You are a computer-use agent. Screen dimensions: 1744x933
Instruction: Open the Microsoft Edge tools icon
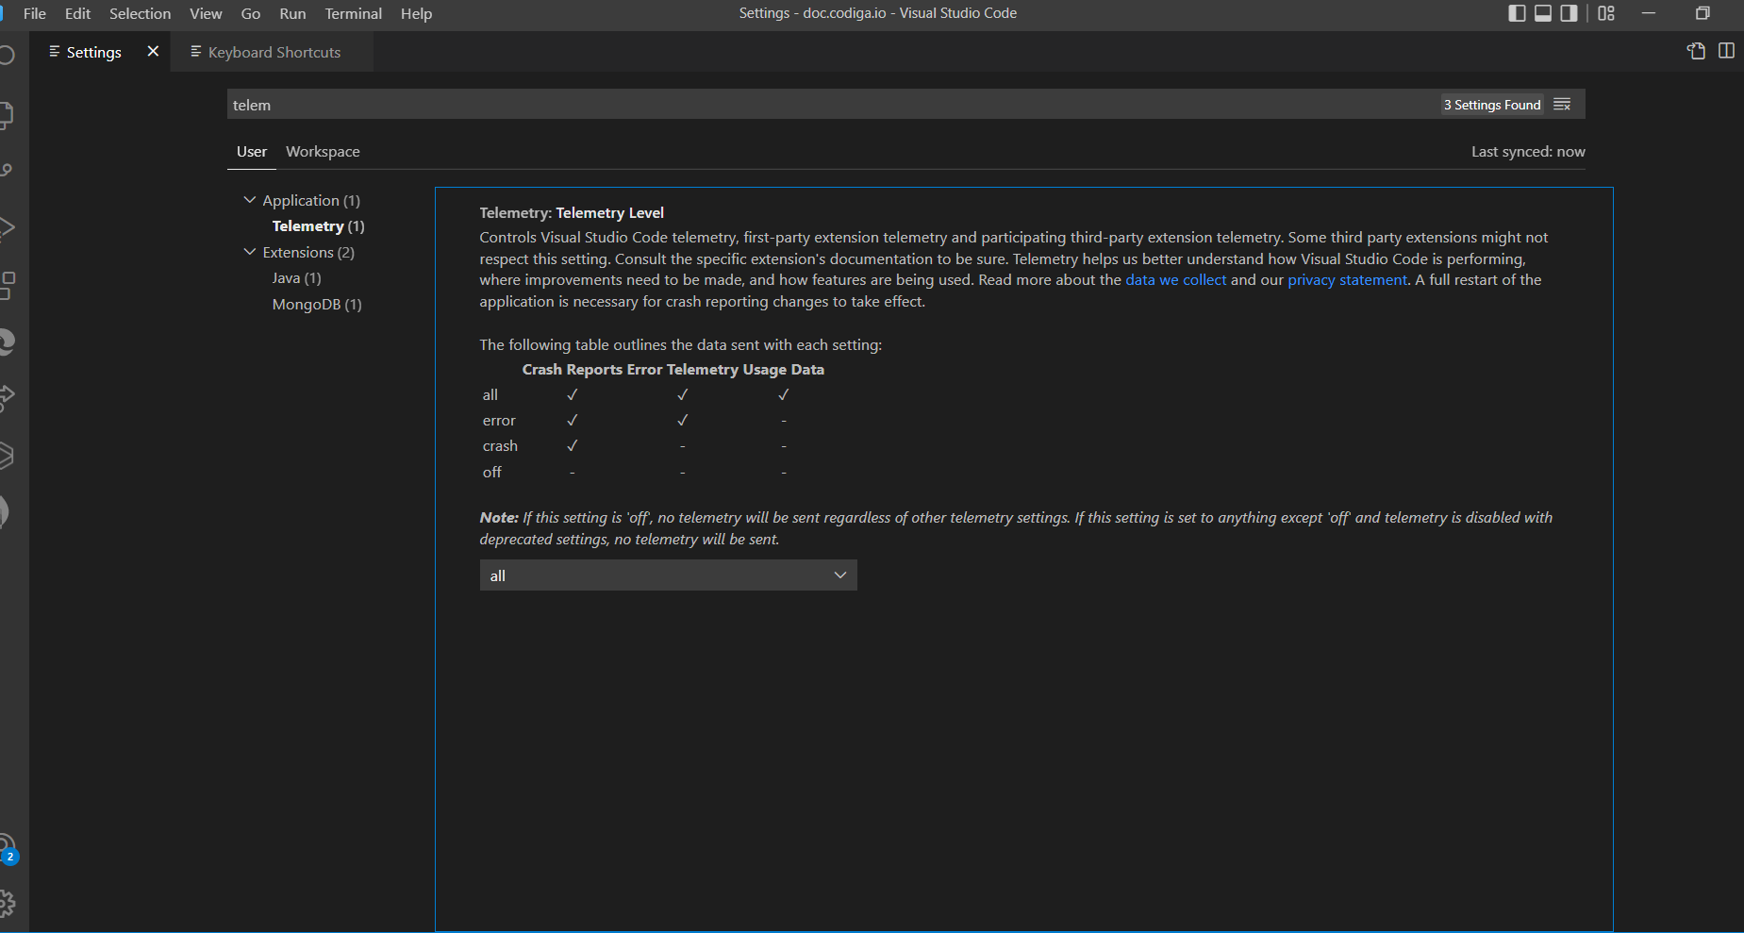tap(6, 341)
